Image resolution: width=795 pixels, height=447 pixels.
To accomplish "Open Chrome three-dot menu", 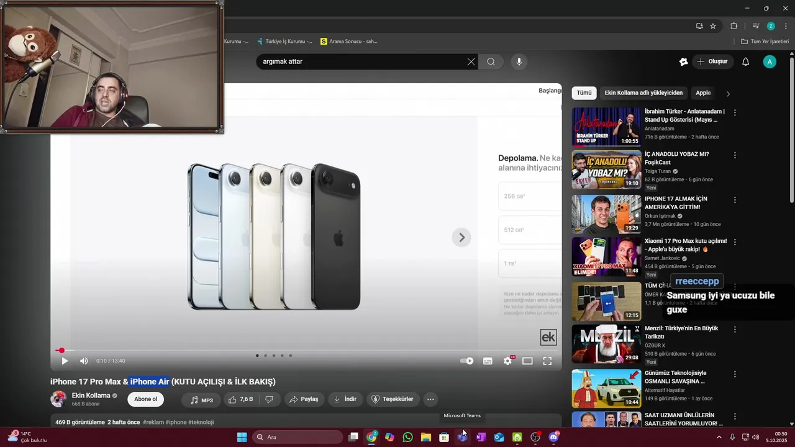I will point(786,26).
